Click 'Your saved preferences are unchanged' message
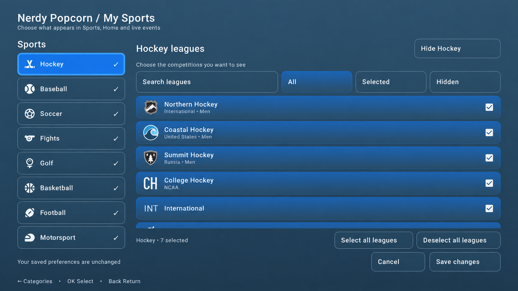The width and height of the screenshot is (518, 291). click(69, 262)
